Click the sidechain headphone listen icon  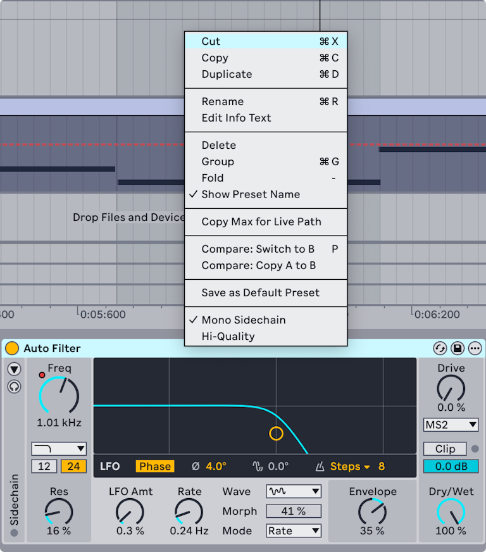(14, 386)
